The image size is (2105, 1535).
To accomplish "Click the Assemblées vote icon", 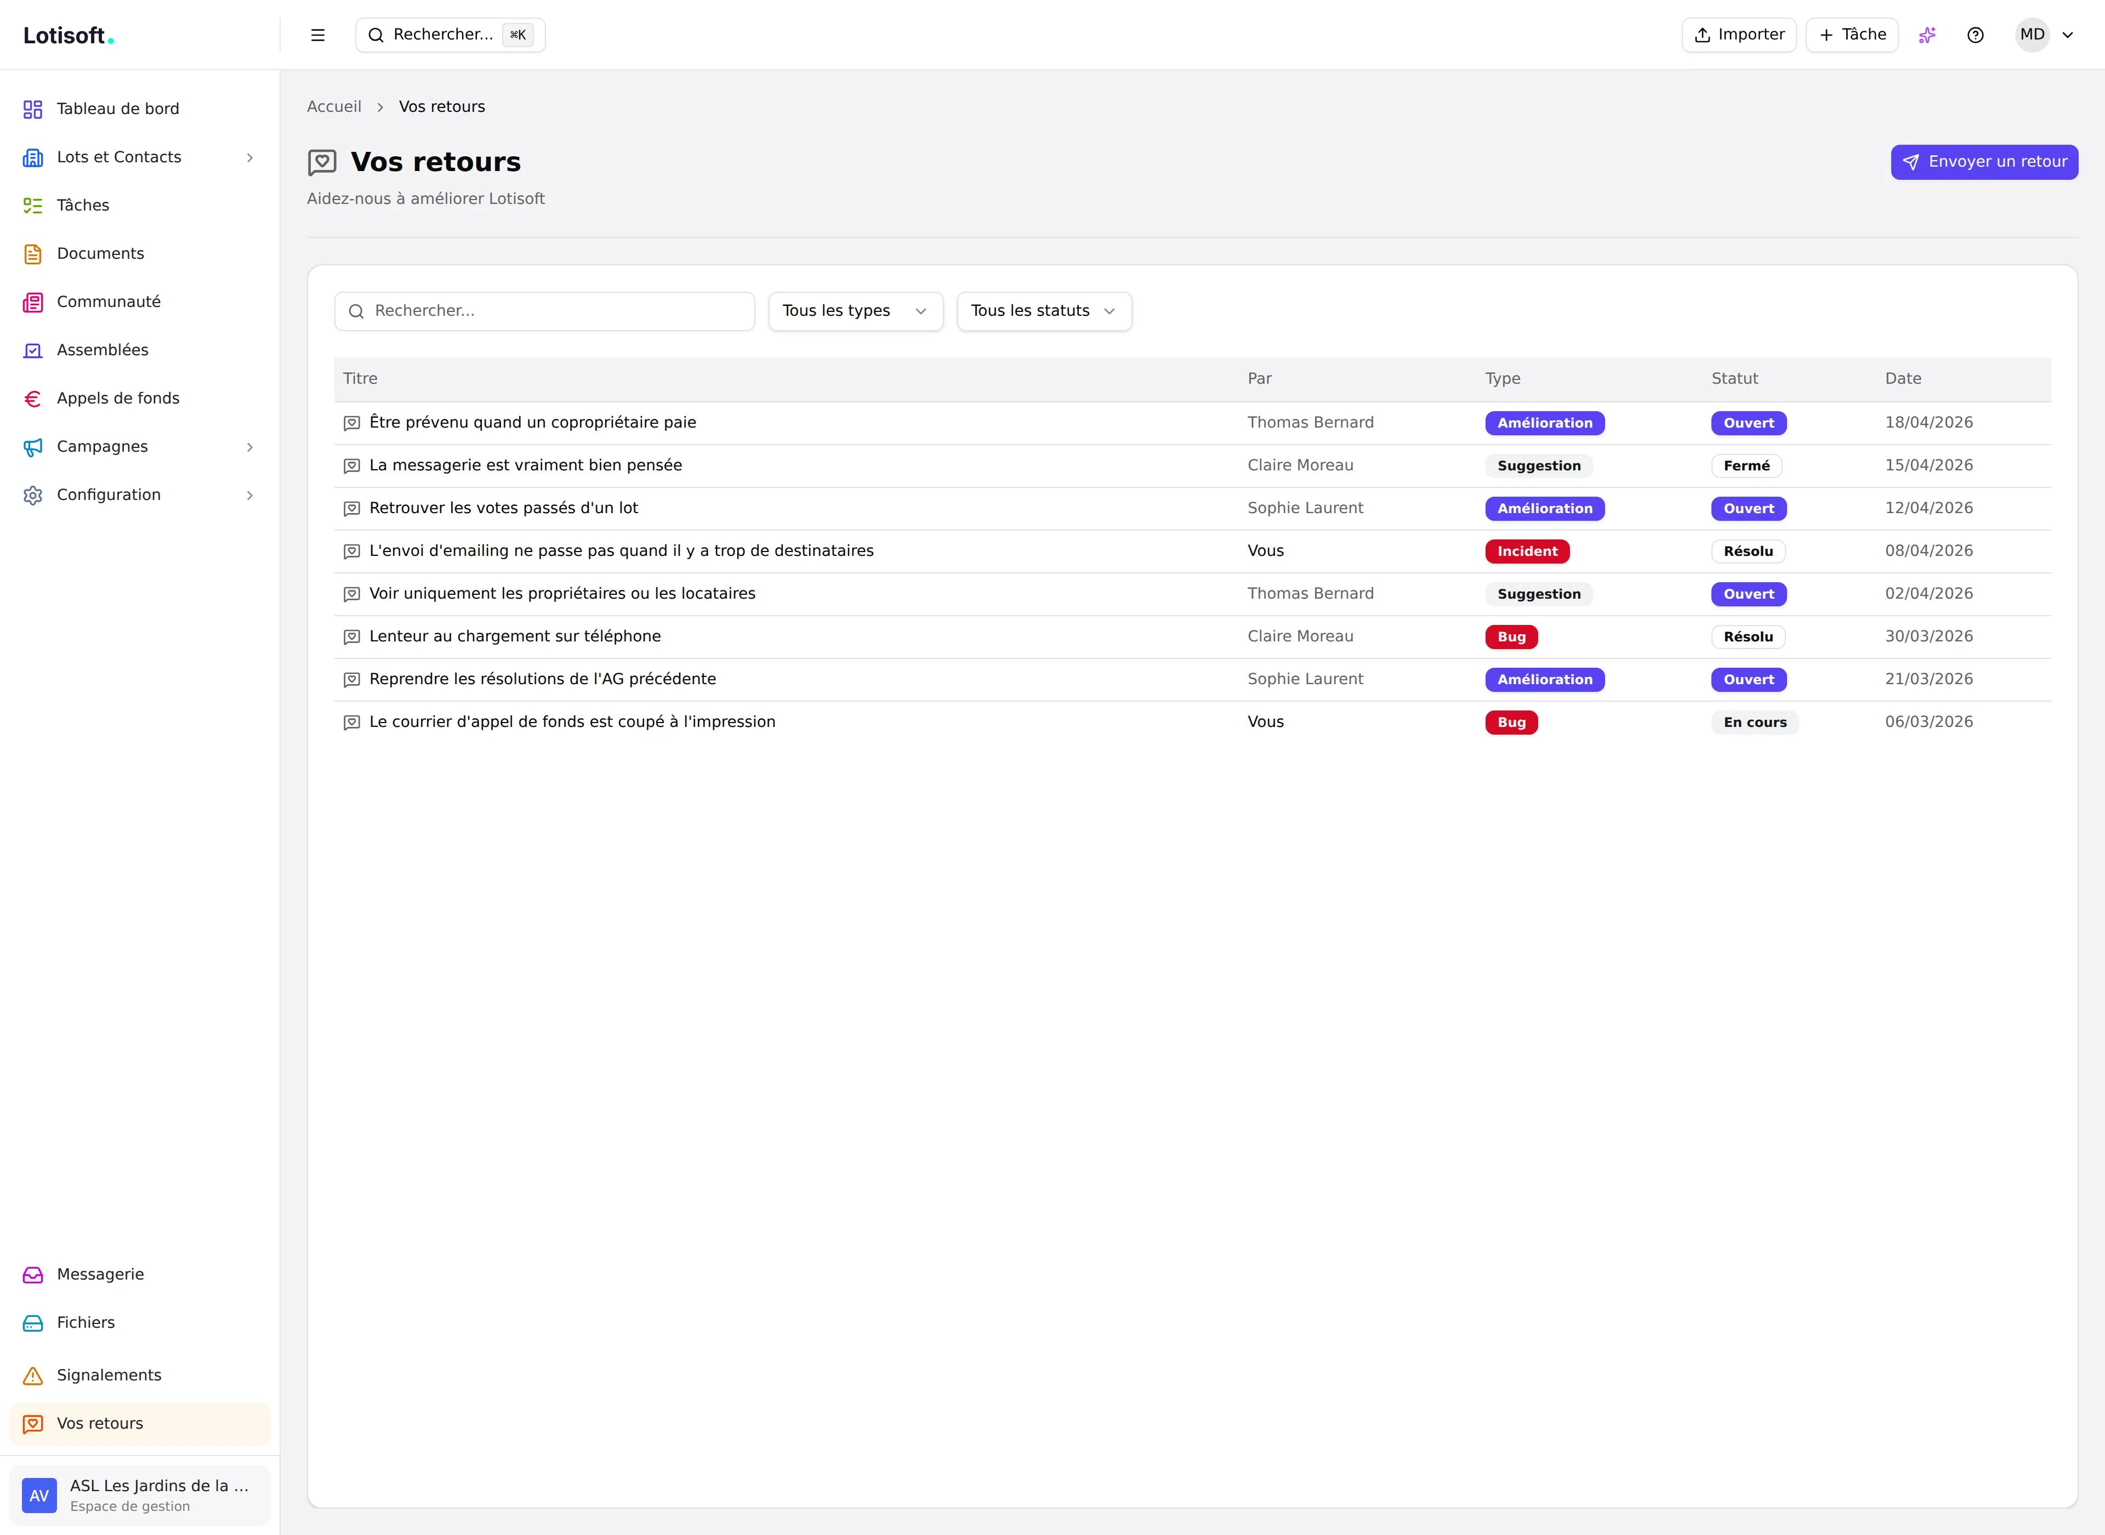I will (x=32, y=350).
